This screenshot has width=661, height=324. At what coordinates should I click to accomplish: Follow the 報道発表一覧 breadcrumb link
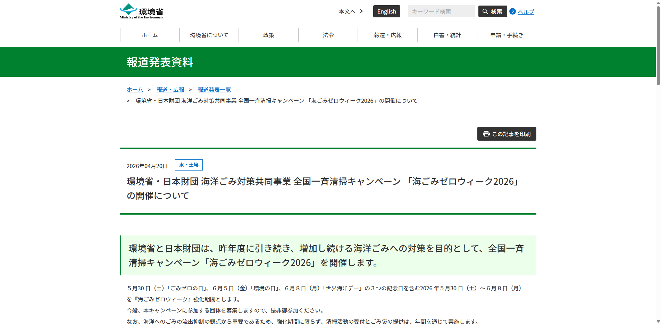214,89
